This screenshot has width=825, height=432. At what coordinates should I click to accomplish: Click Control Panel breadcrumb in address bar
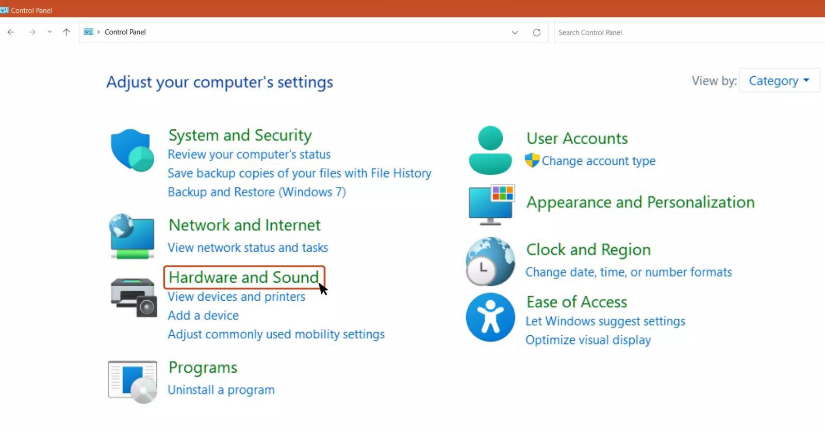coord(125,32)
